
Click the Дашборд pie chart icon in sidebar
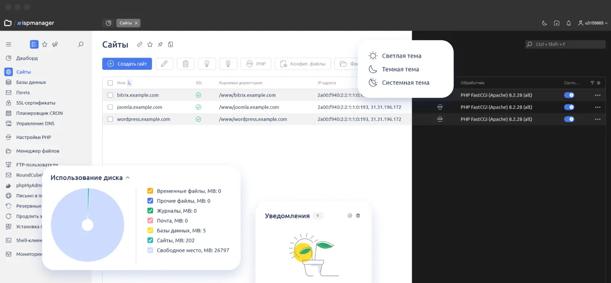9,58
